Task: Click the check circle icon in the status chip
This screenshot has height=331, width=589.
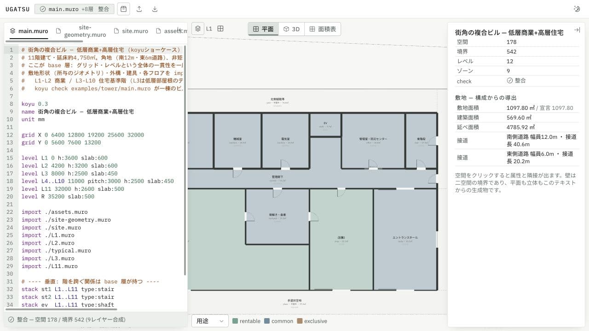Action: click(x=43, y=9)
